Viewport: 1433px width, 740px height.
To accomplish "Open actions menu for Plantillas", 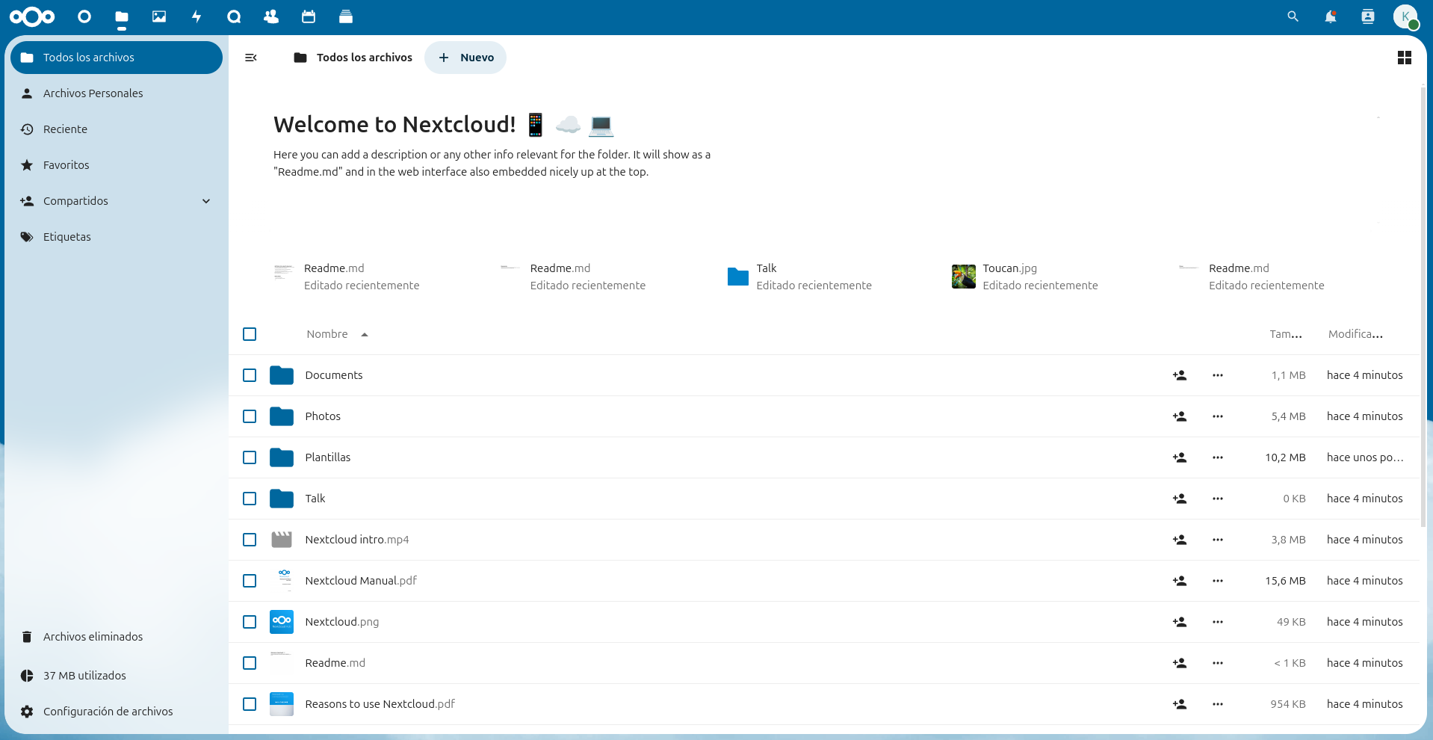I will (x=1218, y=457).
